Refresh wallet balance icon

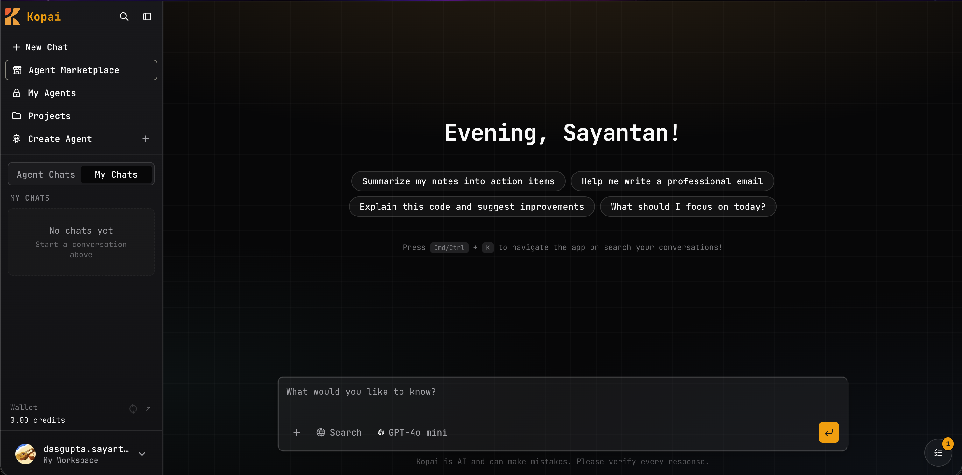tap(133, 408)
